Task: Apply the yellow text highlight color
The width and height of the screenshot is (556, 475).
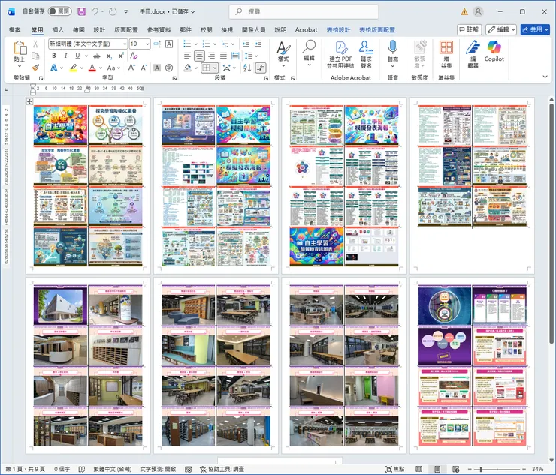Action: point(74,68)
